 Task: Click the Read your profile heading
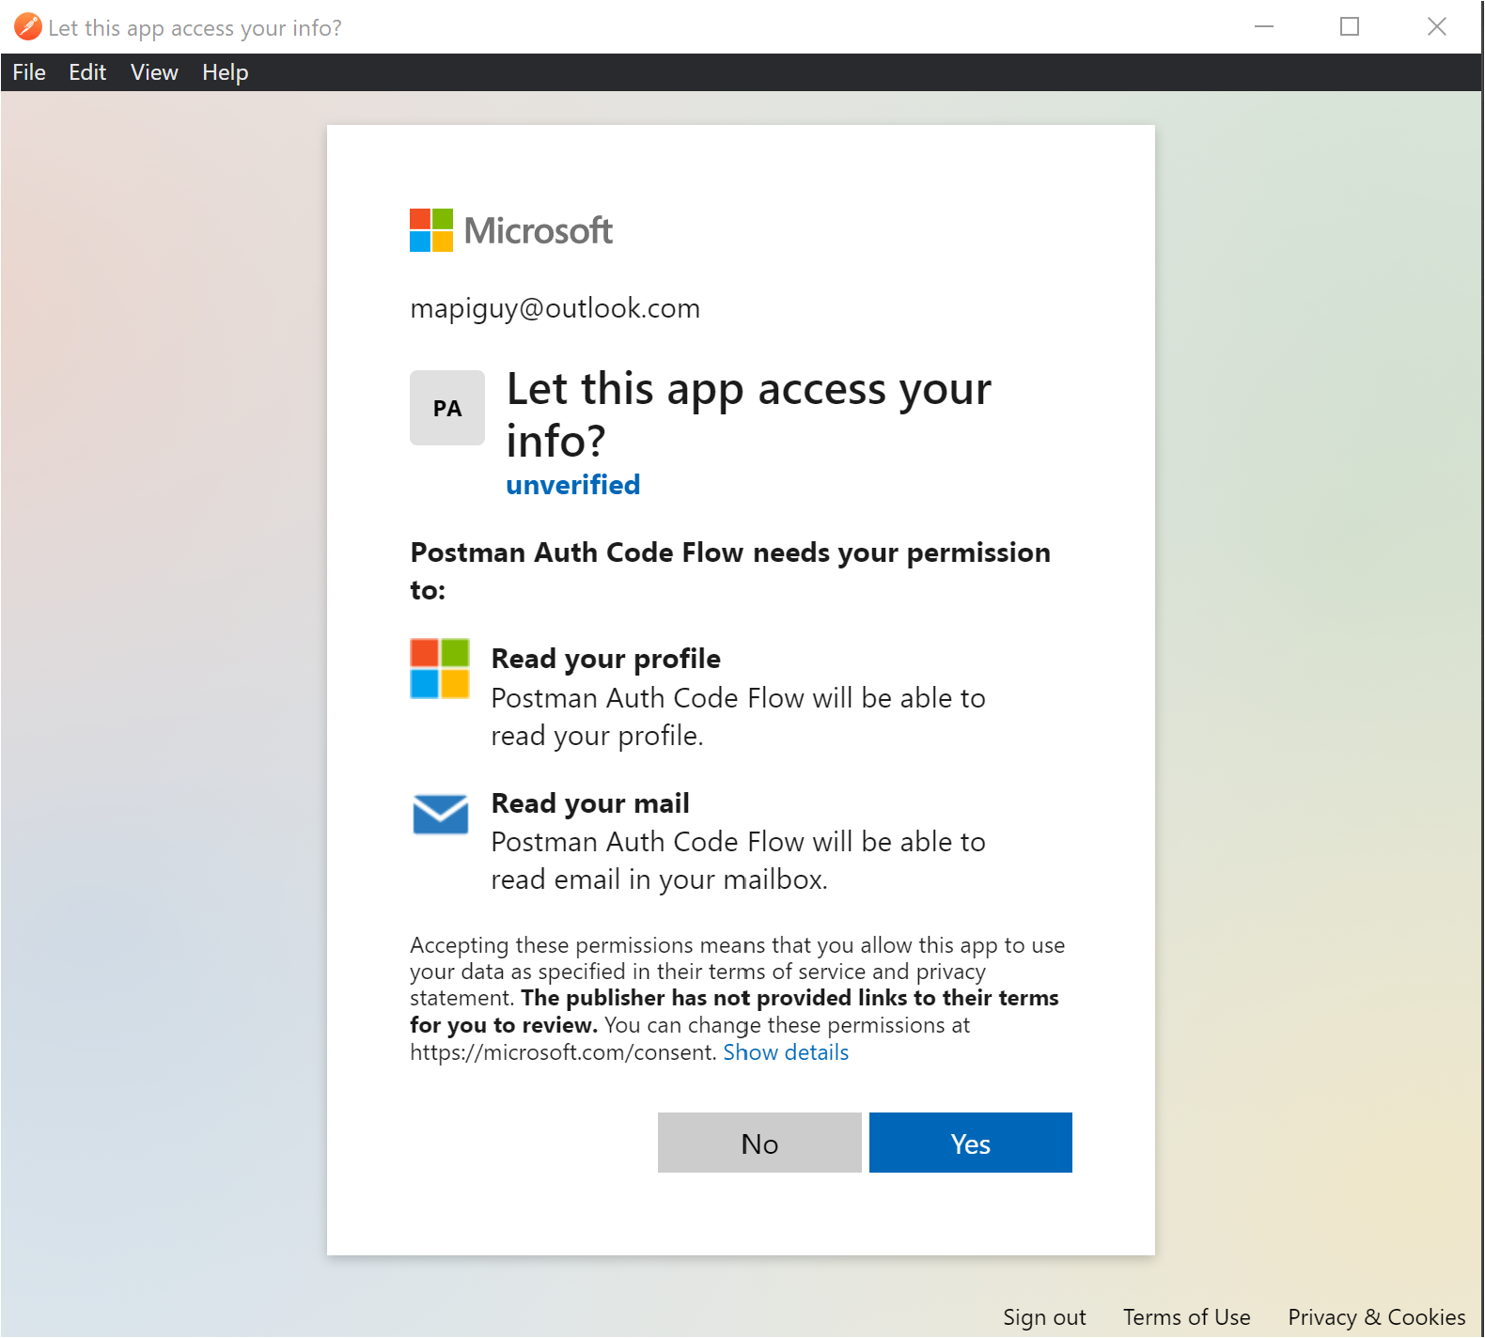coord(606,659)
